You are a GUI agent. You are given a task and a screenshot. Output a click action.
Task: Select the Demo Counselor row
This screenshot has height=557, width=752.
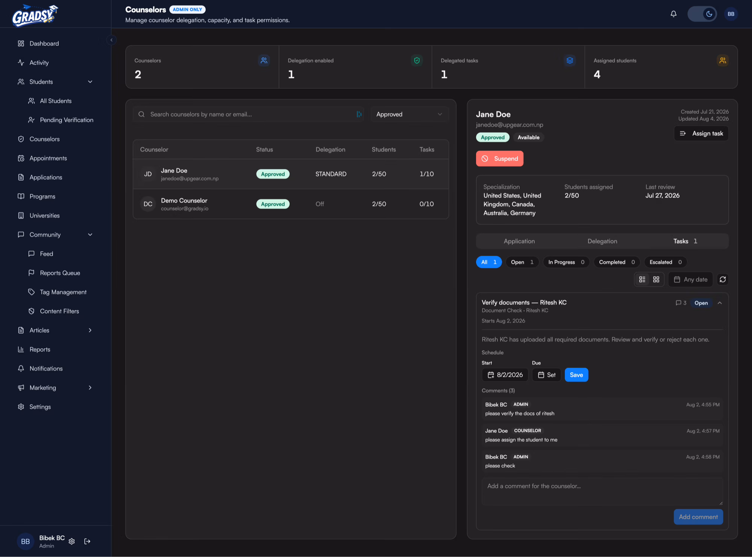[x=291, y=204]
